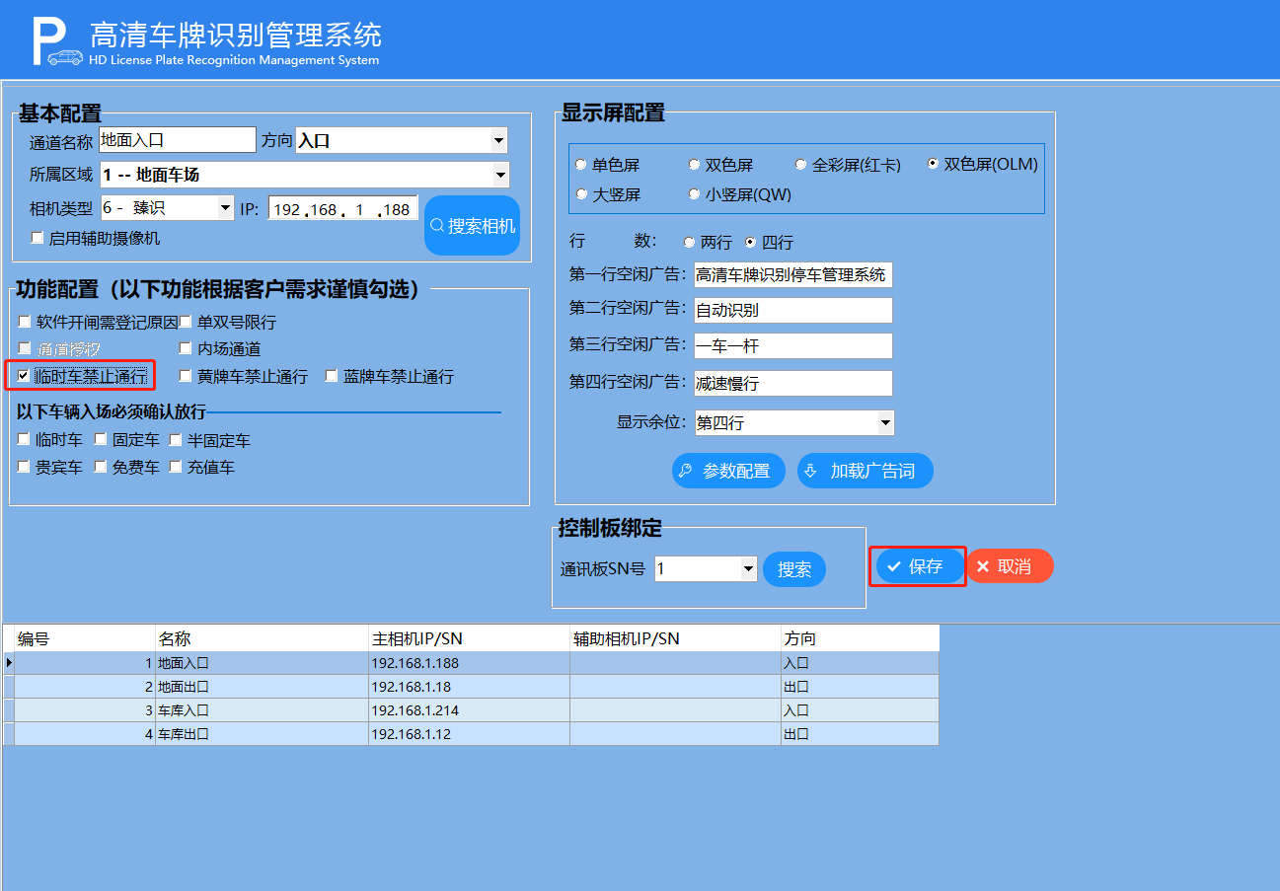This screenshot has width=1280, height=891.
Task: Expand the 通讯板SN号 dropdown
Action: (748, 568)
